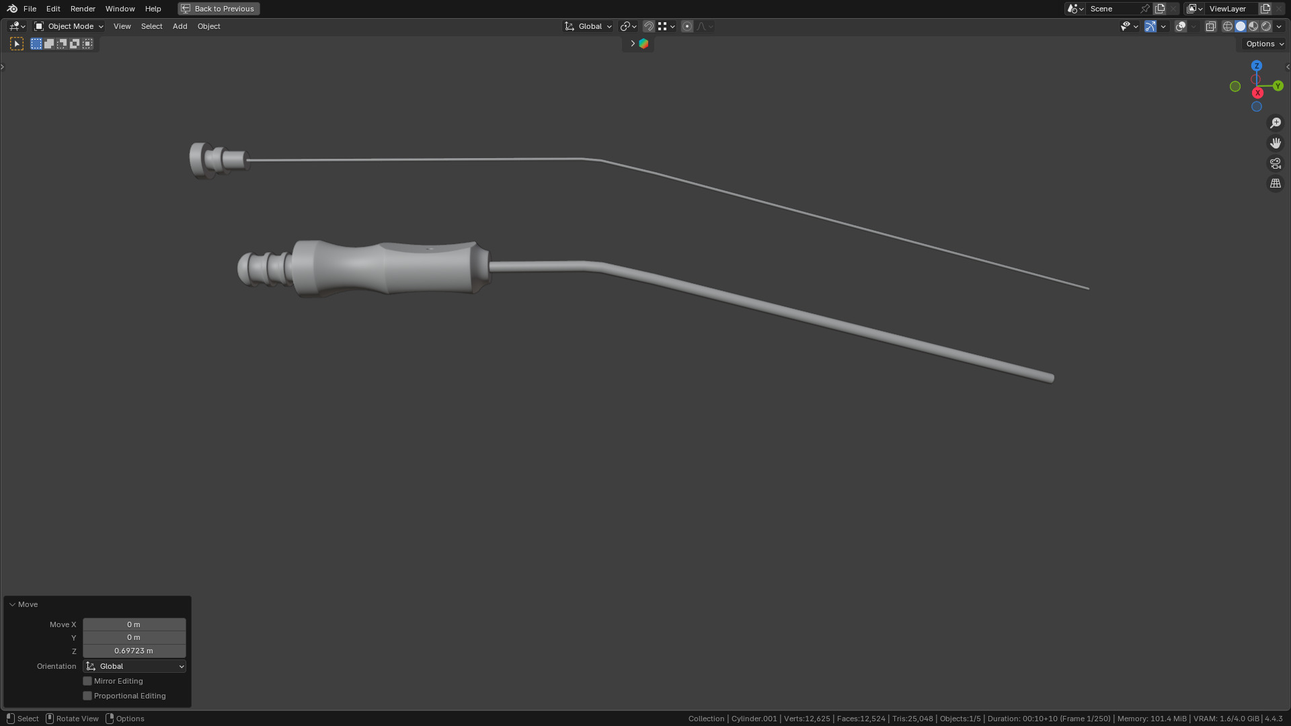Switch to material preview shading
The height and width of the screenshot is (726, 1291).
[x=1253, y=26]
